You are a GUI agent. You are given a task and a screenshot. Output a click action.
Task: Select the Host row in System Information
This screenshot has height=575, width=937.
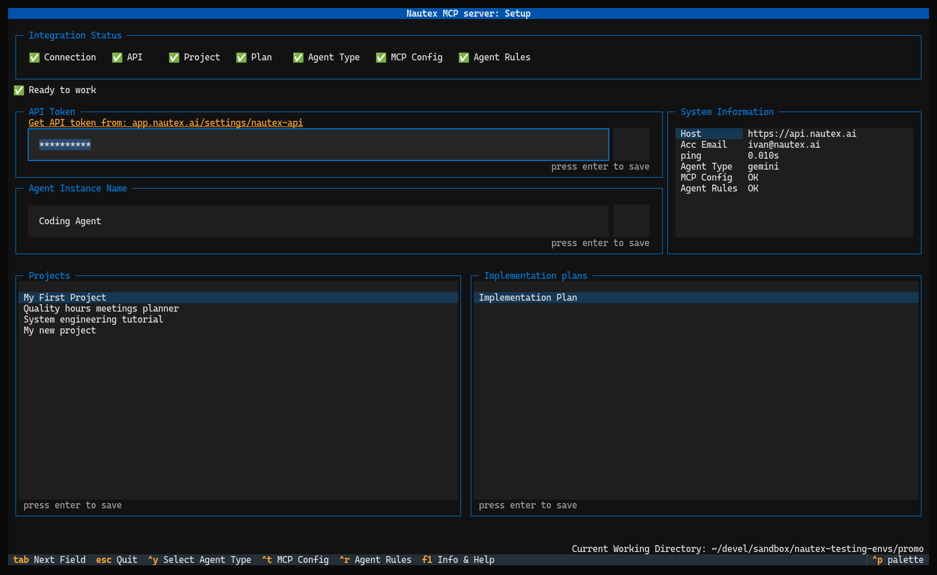[x=709, y=133]
